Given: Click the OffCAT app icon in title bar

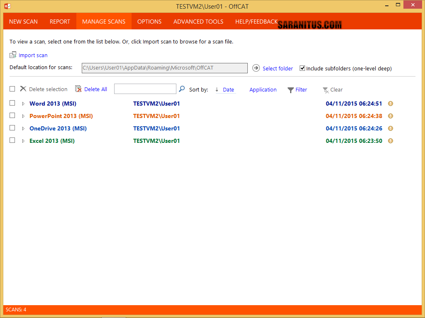Looking at the screenshot, I should coord(7,6).
